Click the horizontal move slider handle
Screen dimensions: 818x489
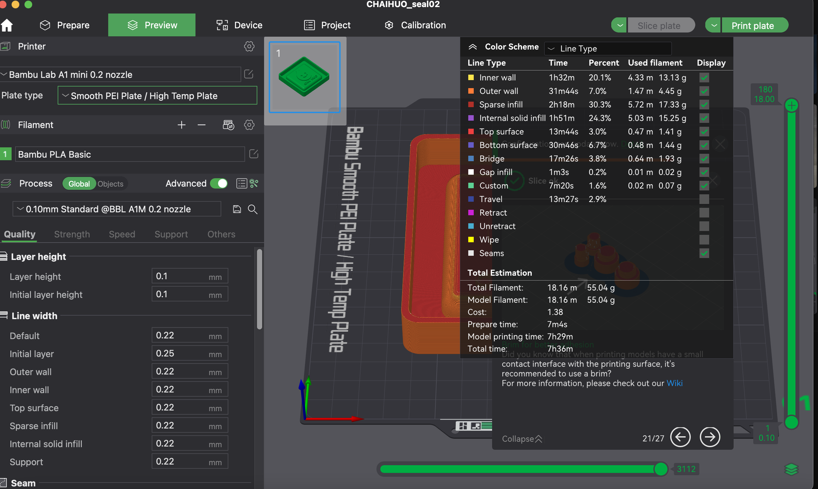(x=661, y=469)
